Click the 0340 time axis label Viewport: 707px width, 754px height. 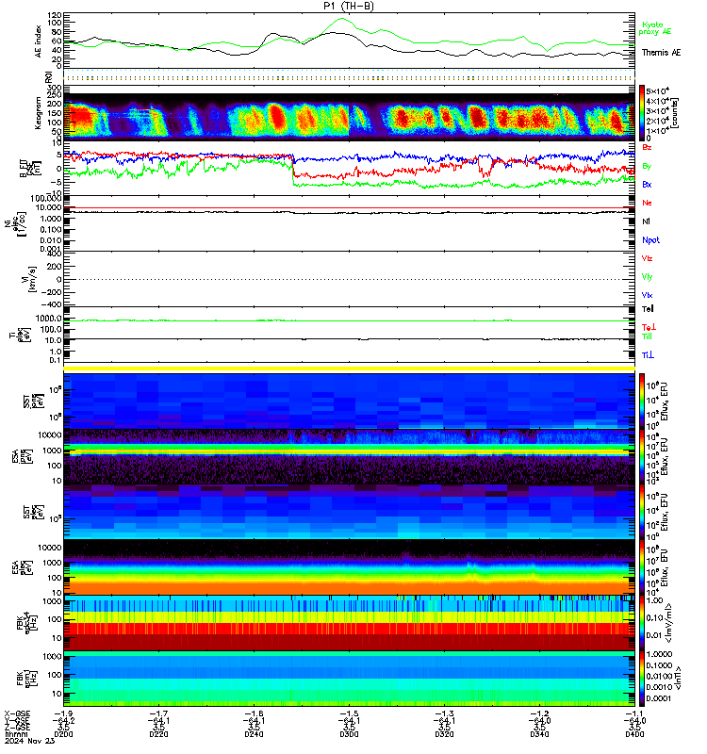pos(539,734)
